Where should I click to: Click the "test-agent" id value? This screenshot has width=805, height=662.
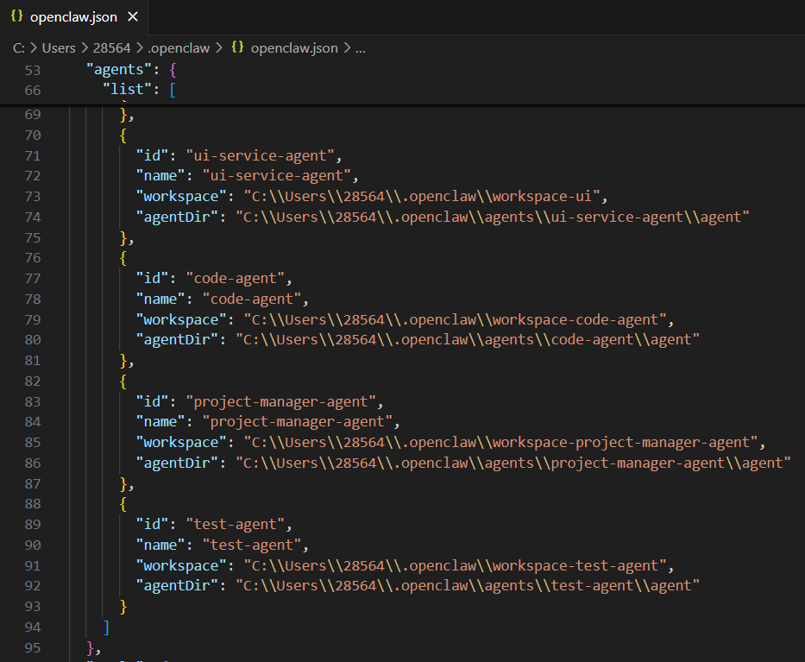(236, 525)
